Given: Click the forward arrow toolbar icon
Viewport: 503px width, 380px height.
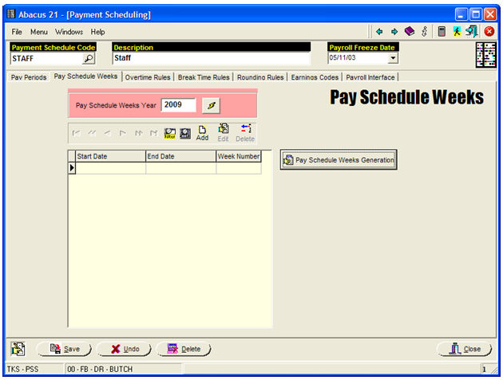Looking at the screenshot, I should pyautogui.click(x=394, y=32).
